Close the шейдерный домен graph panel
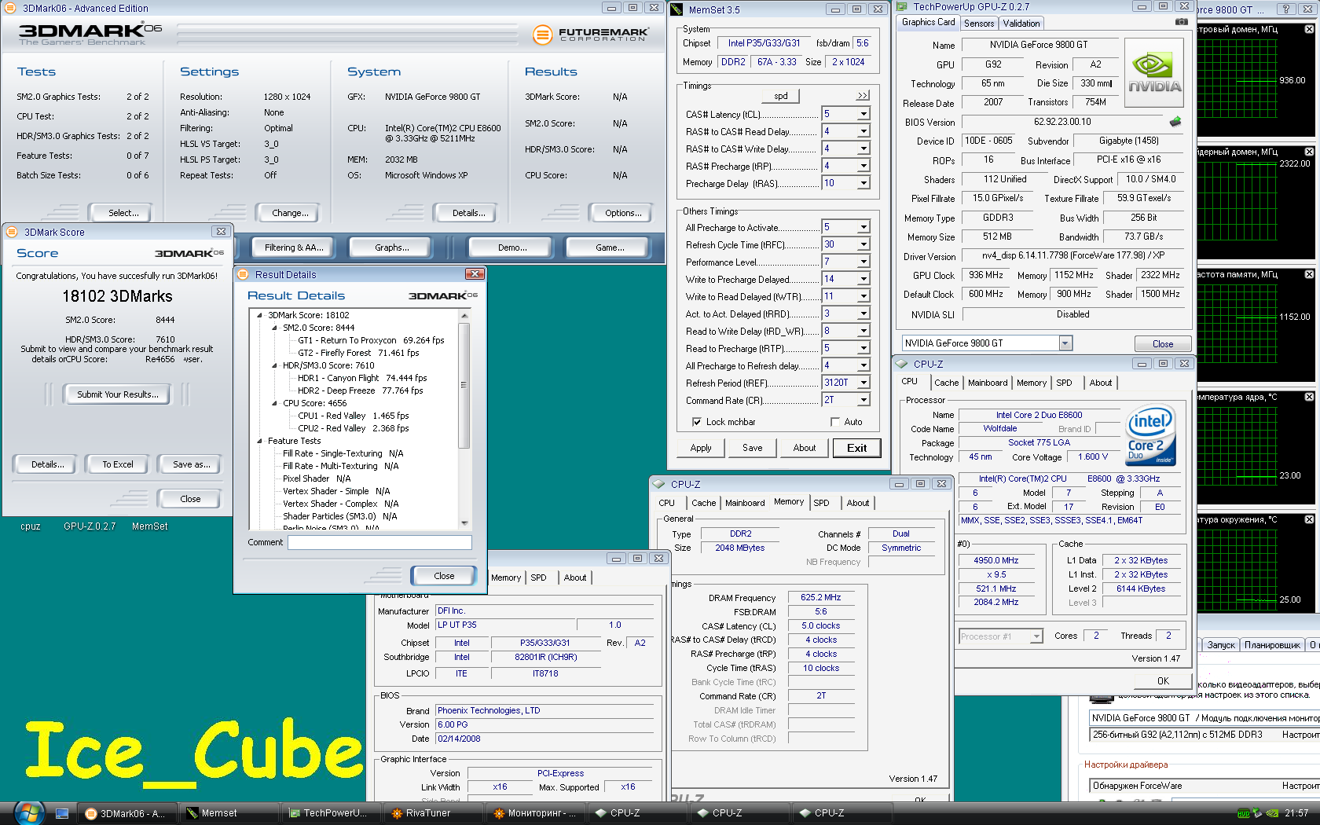1320x825 pixels. tap(1309, 152)
